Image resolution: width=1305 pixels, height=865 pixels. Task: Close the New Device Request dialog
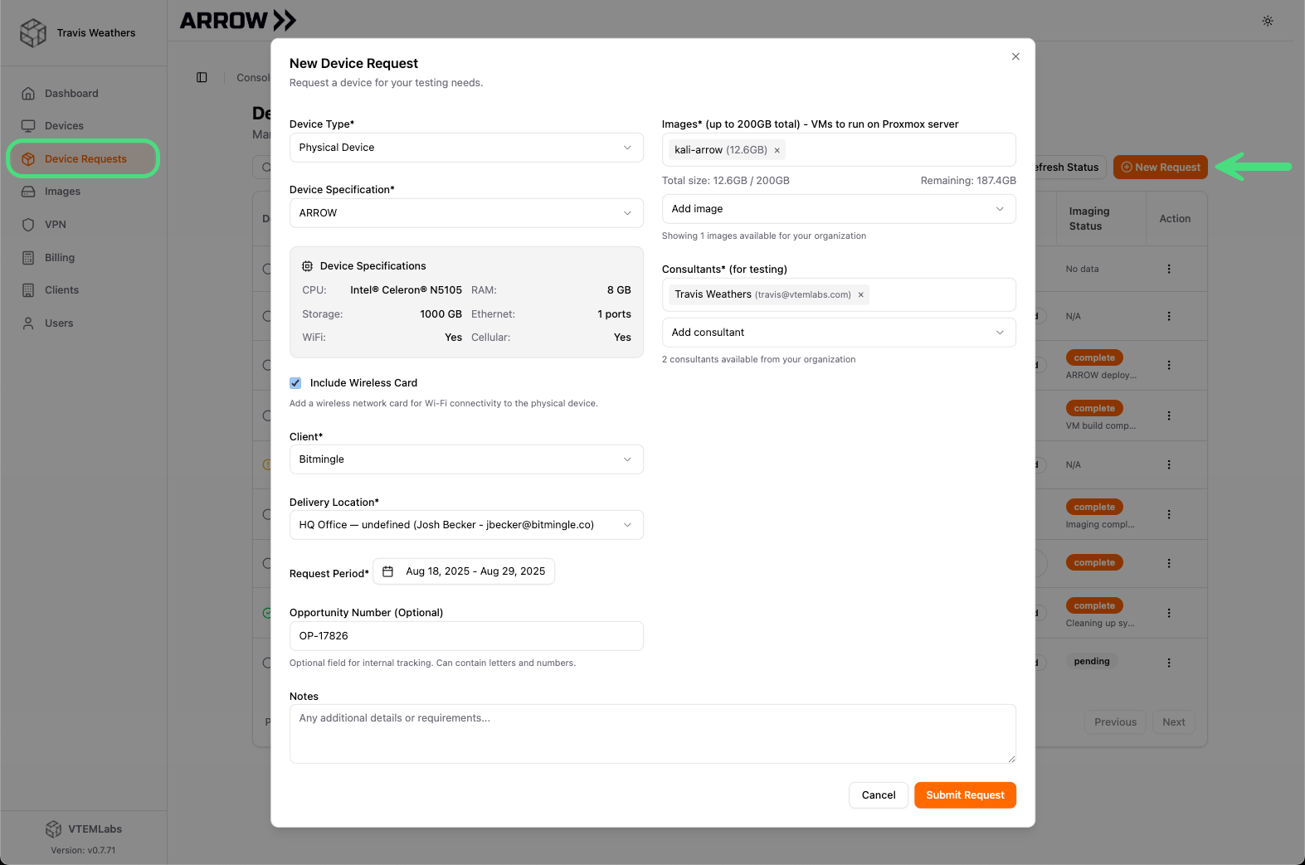[x=1015, y=56]
